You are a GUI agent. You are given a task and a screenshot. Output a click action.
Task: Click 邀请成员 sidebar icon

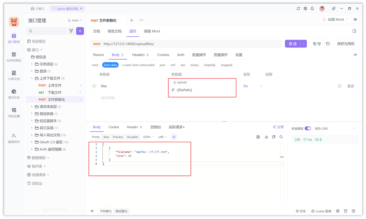click(14, 138)
